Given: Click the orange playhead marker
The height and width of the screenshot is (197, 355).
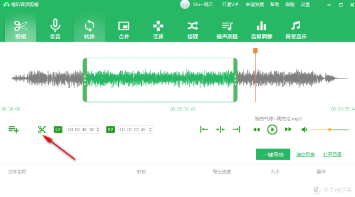Looking at the screenshot, I should 255,51.
